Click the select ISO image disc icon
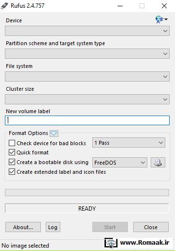 click(x=158, y=162)
